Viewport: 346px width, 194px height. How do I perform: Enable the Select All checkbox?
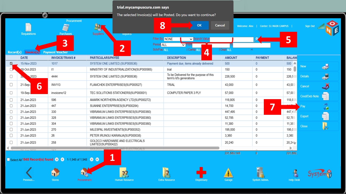[8, 160]
